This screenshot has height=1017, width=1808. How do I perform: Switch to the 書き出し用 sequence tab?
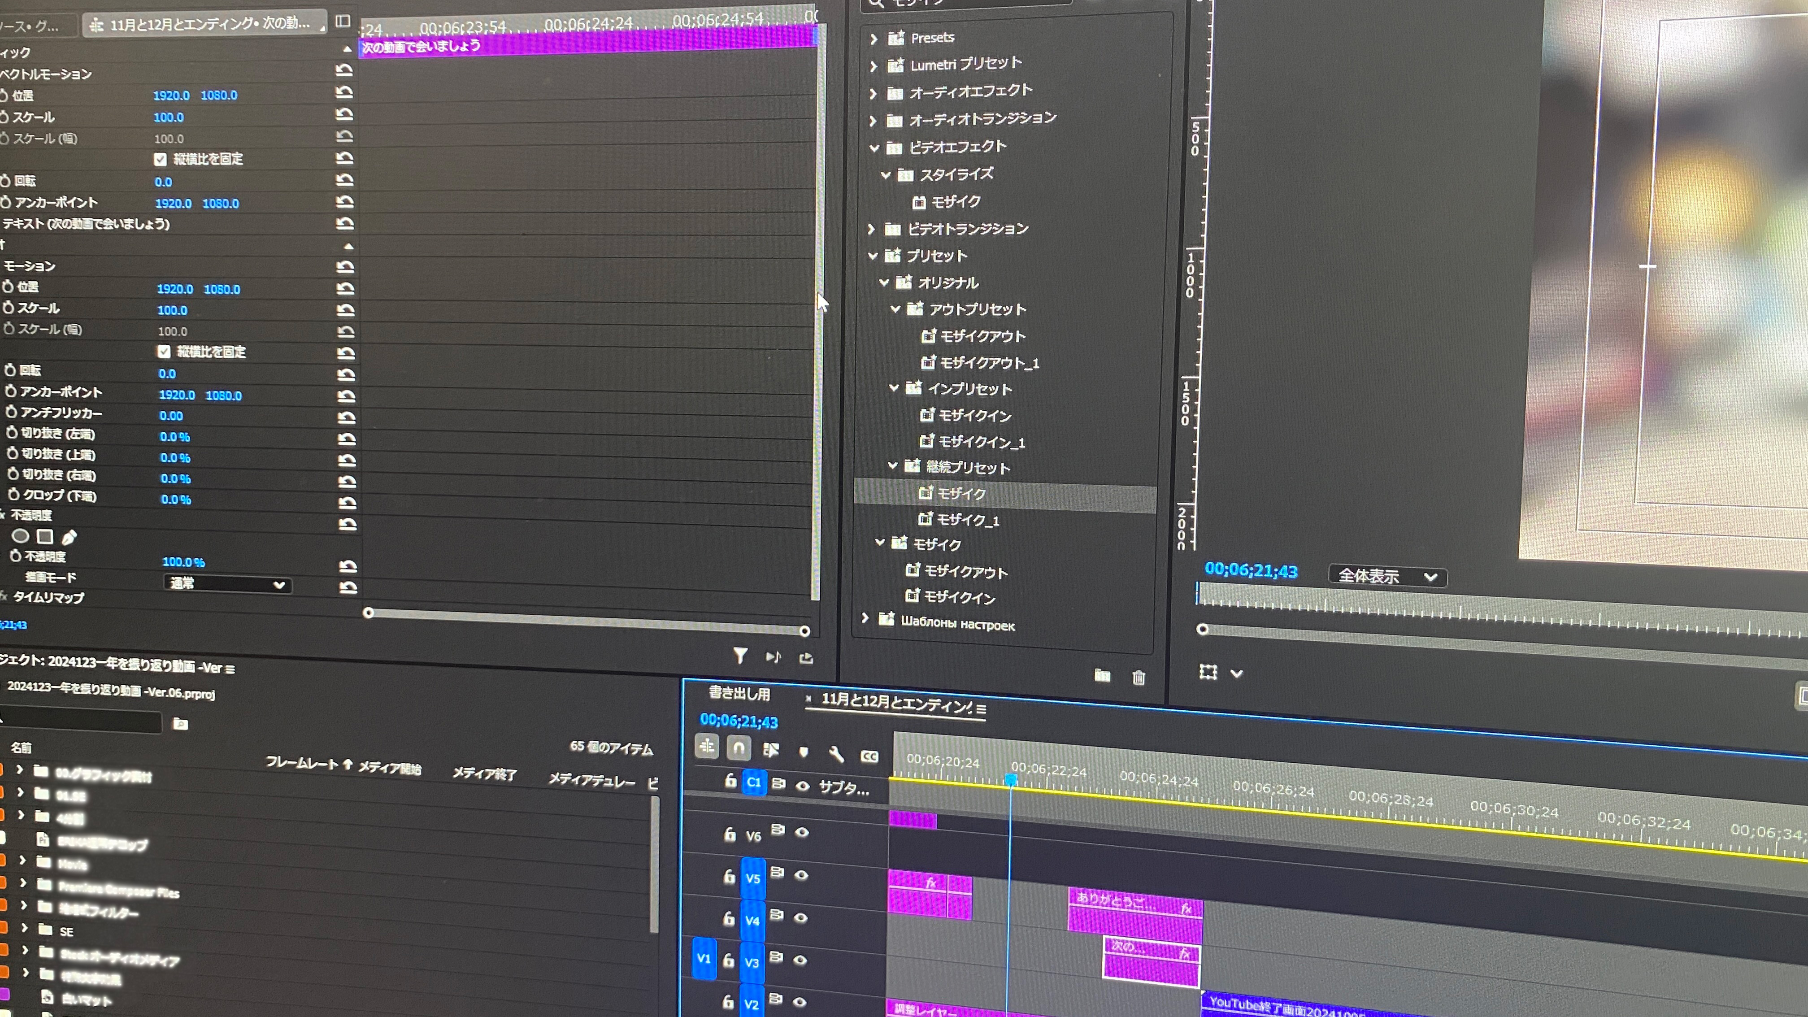tap(739, 693)
